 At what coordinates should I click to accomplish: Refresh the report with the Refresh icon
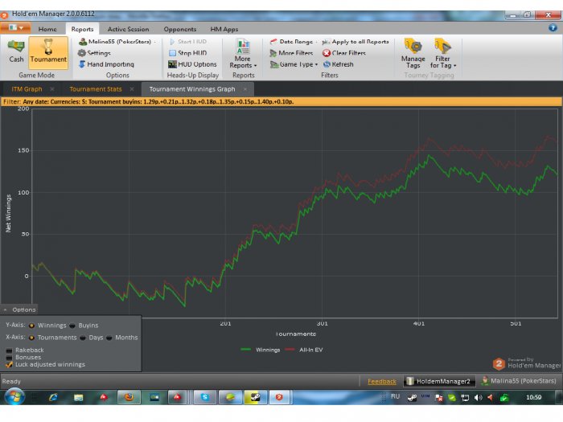tap(327, 64)
